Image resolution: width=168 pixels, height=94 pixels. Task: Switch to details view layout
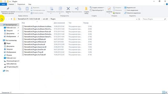point(164,92)
